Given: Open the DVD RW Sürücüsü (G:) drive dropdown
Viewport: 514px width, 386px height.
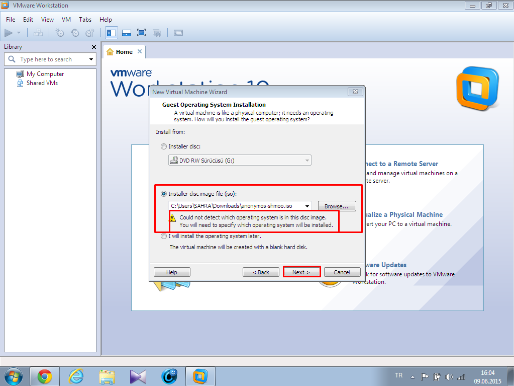Looking at the screenshot, I should (x=307, y=161).
